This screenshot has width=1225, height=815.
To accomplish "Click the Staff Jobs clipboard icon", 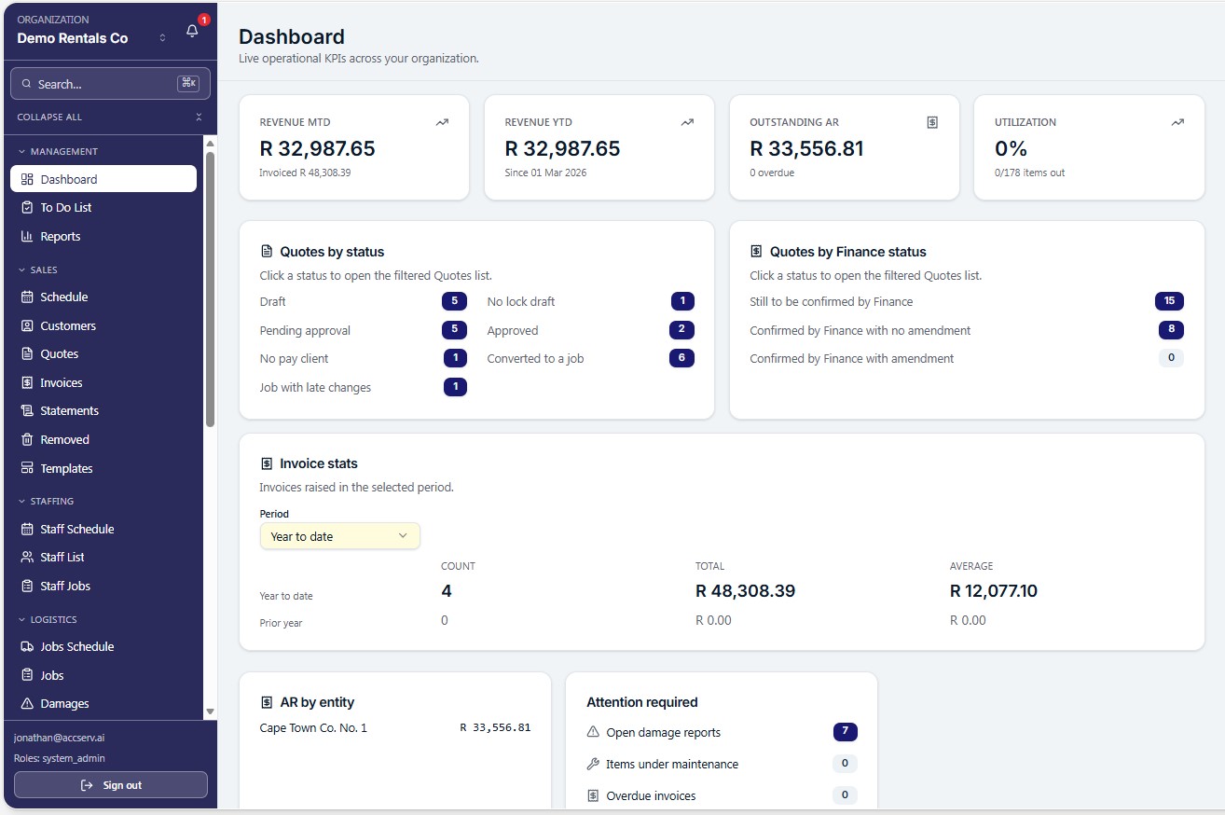I will point(27,586).
